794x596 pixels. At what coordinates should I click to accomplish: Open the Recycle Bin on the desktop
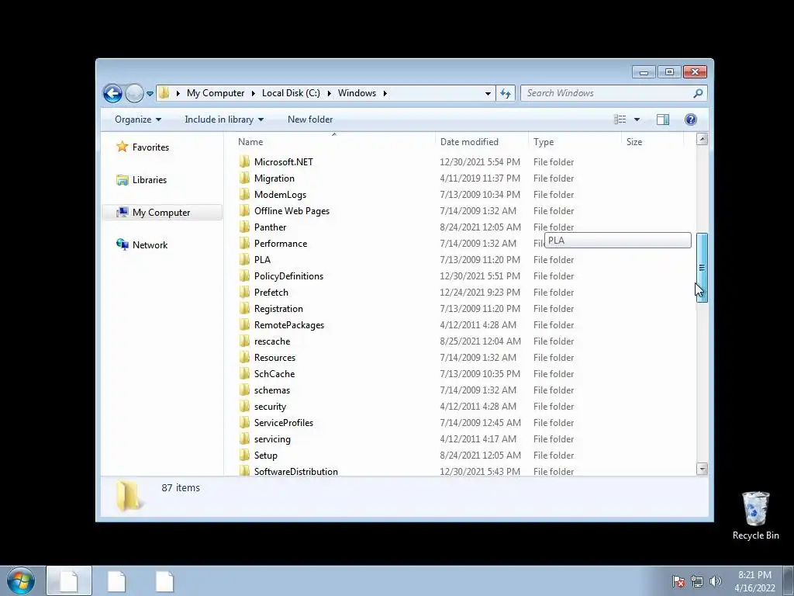click(x=755, y=516)
